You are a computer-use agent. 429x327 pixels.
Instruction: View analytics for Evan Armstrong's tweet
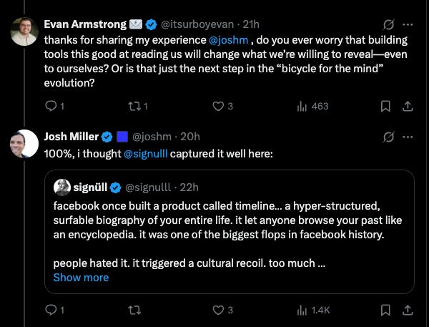pos(301,106)
